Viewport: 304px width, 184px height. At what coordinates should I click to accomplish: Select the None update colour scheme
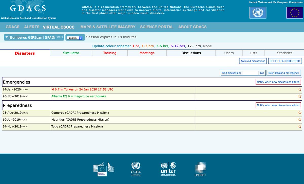[207, 46]
